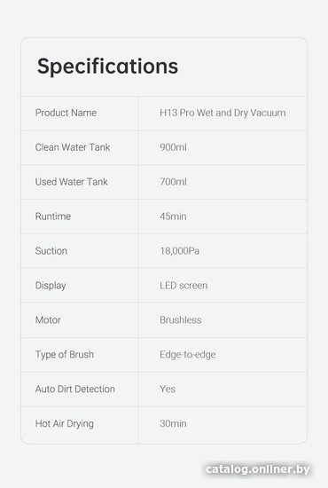Click H13 Pro Wet and Dry Vacuum text

223,113
